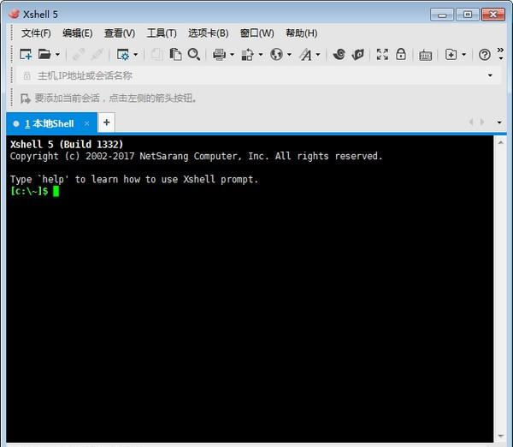Open the 文件(F) menu

coord(36,33)
